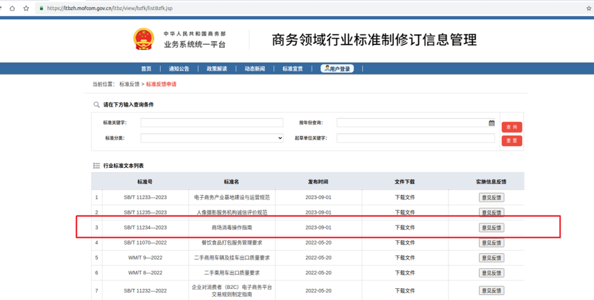The width and height of the screenshot is (594, 300).
Task: Open the 首页 menu item
Action: [x=146, y=69]
